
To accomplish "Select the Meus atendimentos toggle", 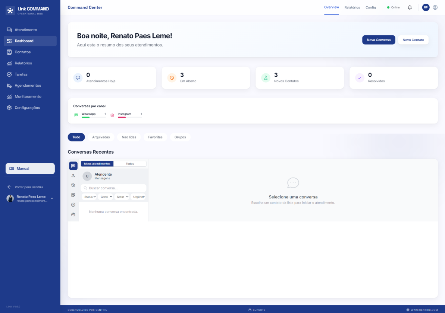I will coord(97,164).
